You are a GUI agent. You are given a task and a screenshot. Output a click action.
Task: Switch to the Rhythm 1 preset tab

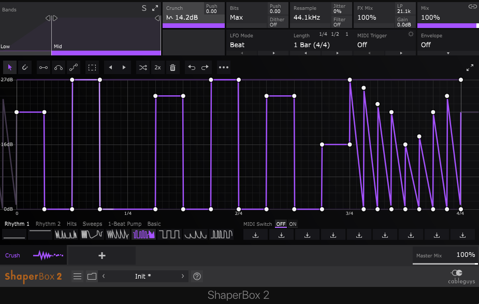(17, 224)
